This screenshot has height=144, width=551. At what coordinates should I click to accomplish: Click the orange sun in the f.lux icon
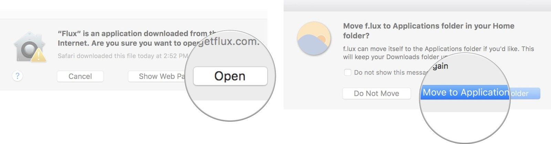(321, 38)
